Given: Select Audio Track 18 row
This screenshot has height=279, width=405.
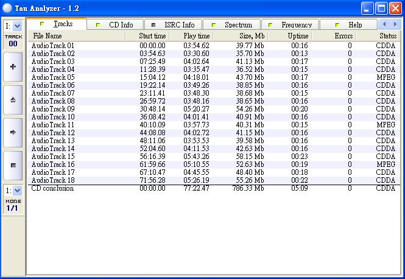Looking at the screenshot, I should [x=214, y=180].
